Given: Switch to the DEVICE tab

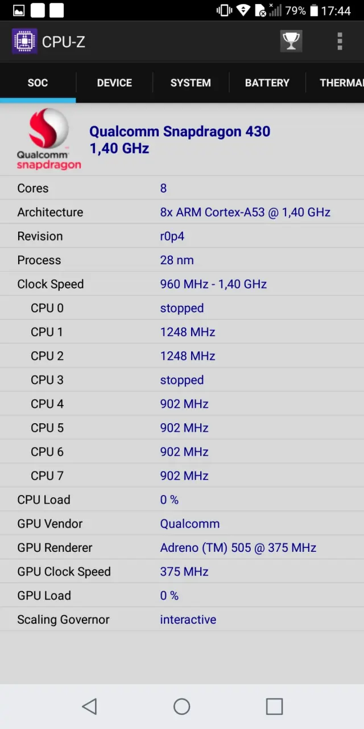Looking at the screenshot, I should [x=114, y=83].
